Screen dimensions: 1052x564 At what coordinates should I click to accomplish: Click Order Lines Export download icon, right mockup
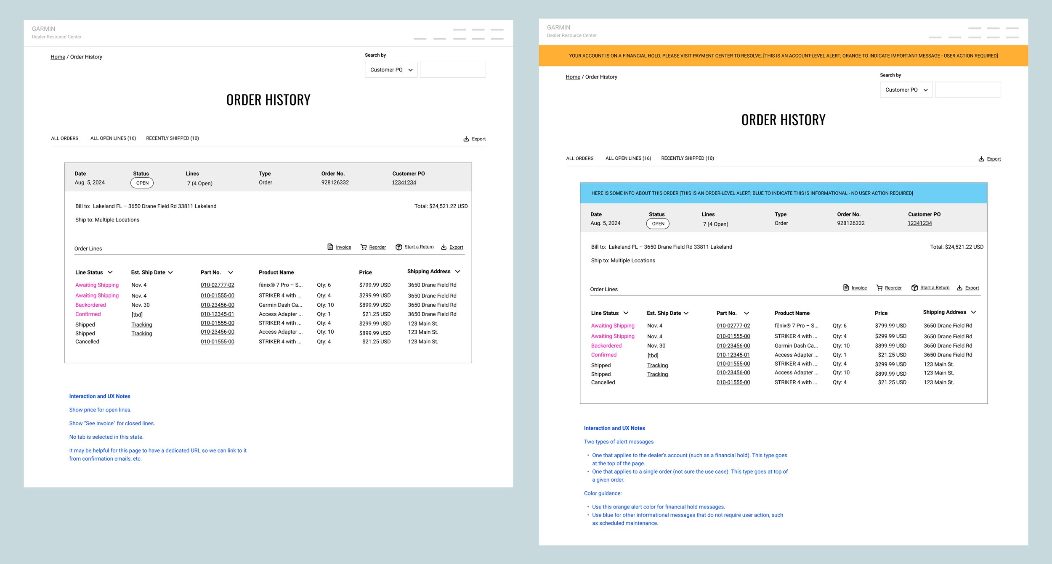click(959, 288)
